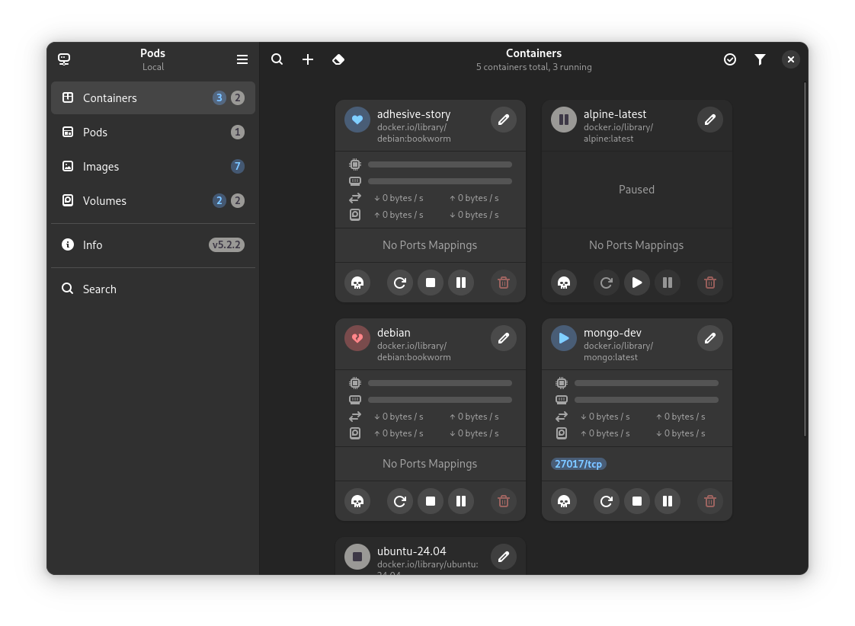This screenshot has width=855, height=626.
Task: Click the containers list vertical scrollbar
Action: [805, 260]
